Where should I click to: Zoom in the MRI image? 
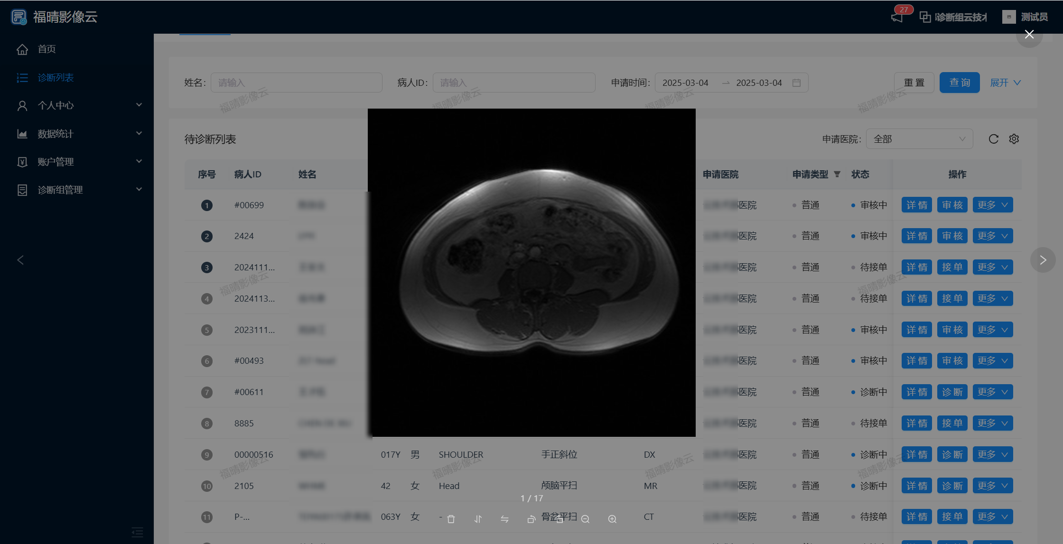click(x=612, y=519)
